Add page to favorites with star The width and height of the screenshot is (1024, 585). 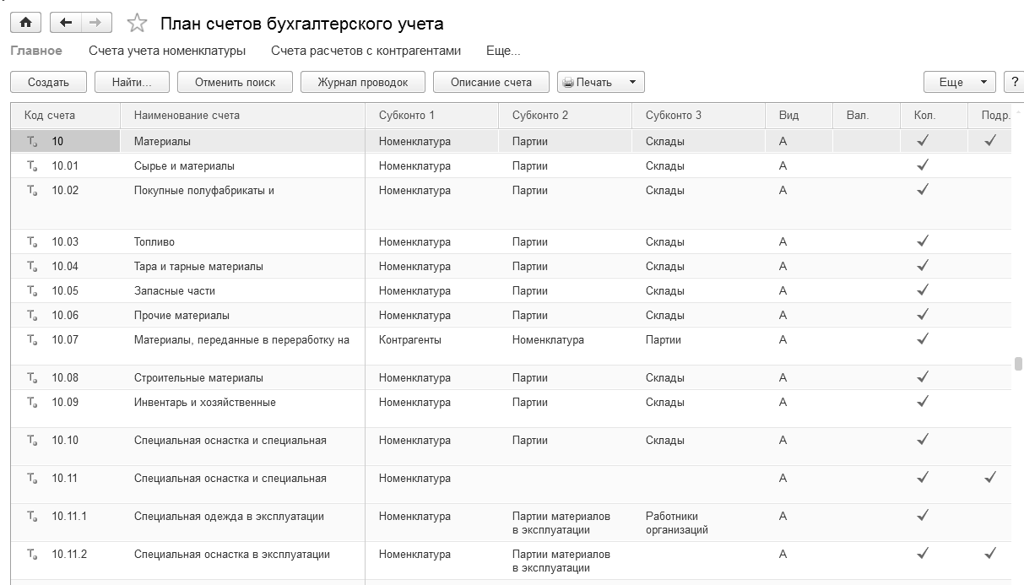(x=137, y=24)
